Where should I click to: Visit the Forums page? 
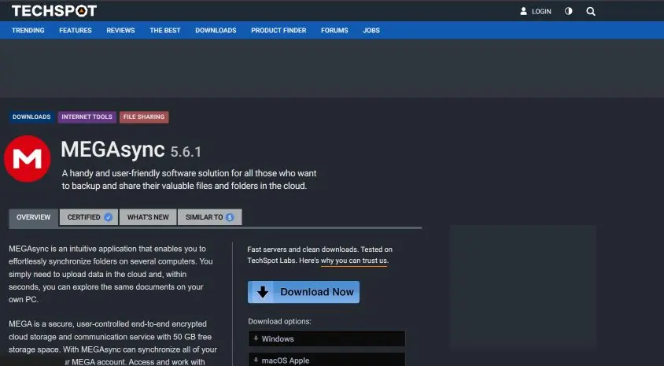[x=334, y=31]
